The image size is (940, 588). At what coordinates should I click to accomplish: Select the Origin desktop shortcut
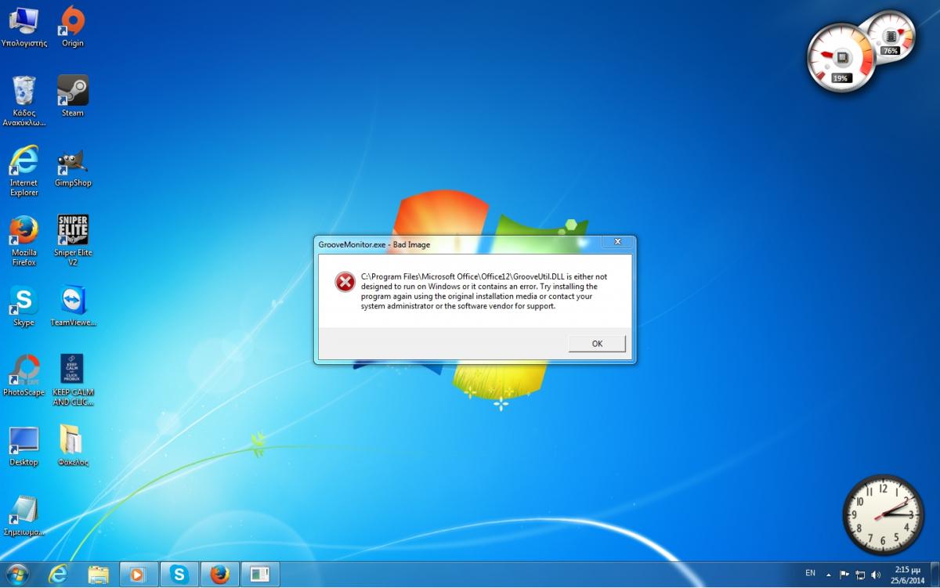pyautogui.click(x=73, y=27)
